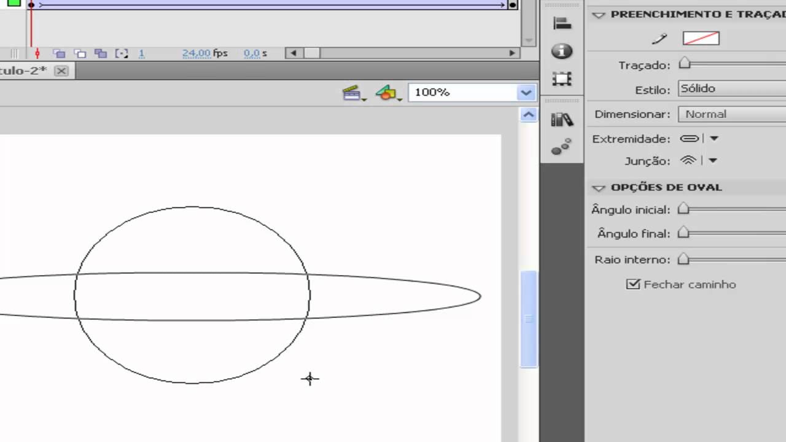Screen dimensions: 786x442
Task: Collapse the Opções de Oval section
Action: pyautogui.click(x=598, y=188)
